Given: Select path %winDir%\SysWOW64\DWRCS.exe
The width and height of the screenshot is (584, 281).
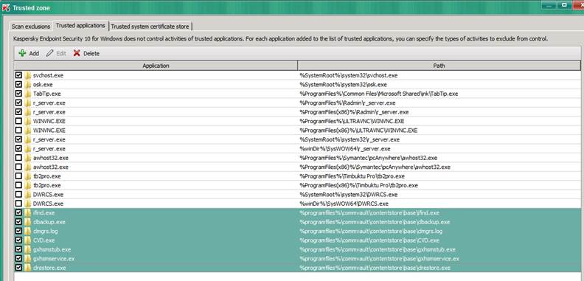Looking at the screenshot, I should [344, 204].
